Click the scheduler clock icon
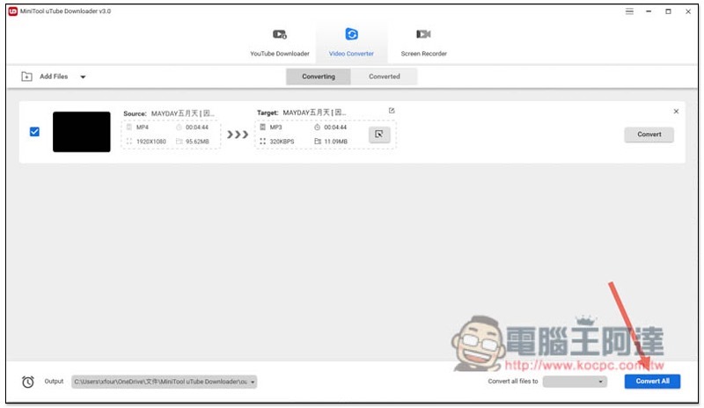Viewport: 704px width, 408px height. point(28,382)
